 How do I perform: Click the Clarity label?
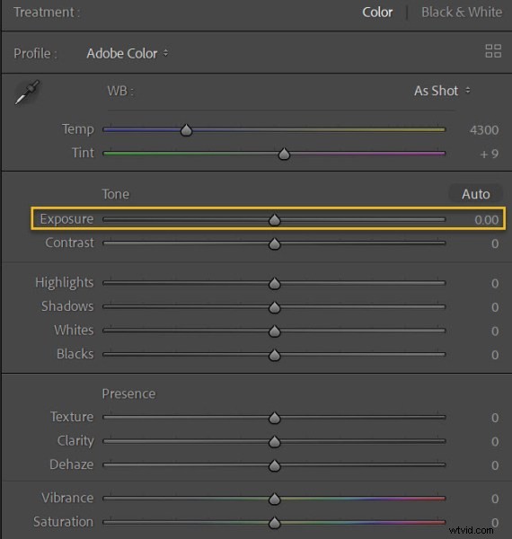pos(75,441)
